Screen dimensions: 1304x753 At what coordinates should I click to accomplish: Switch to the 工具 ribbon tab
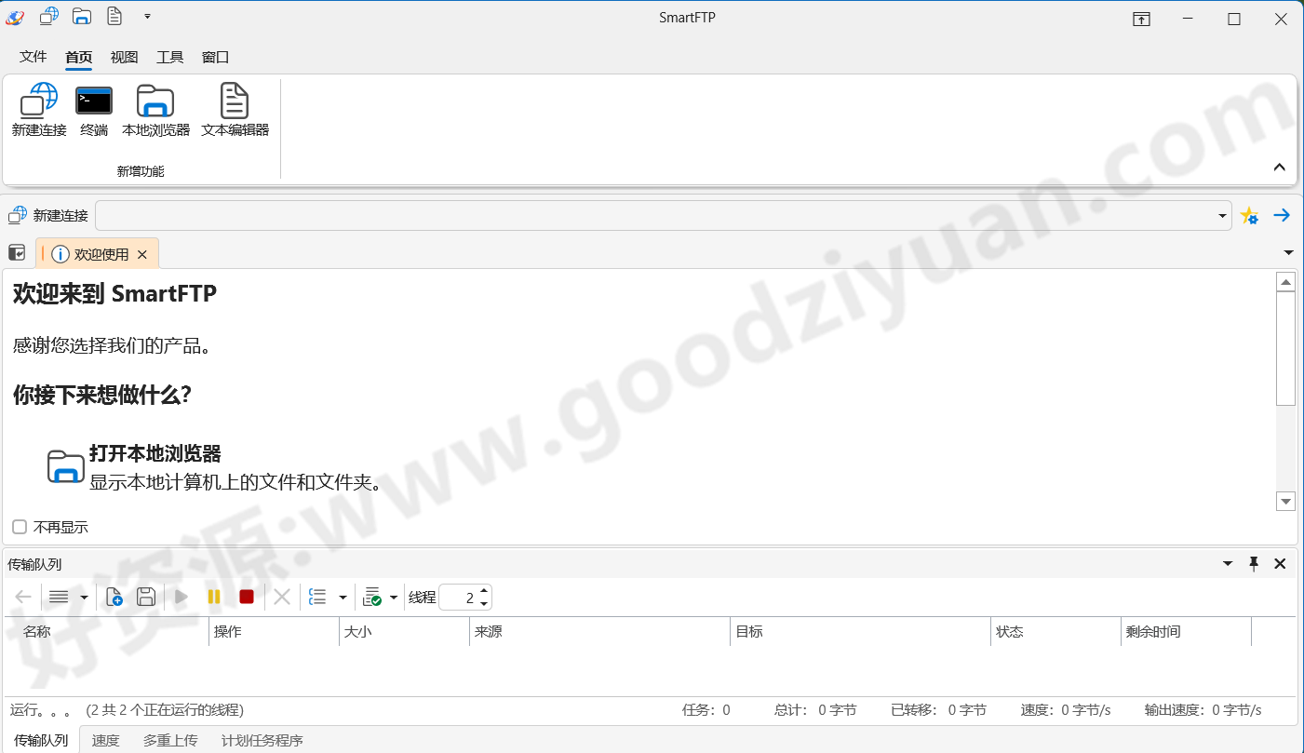pyautogui.click(x=169, y=57)
